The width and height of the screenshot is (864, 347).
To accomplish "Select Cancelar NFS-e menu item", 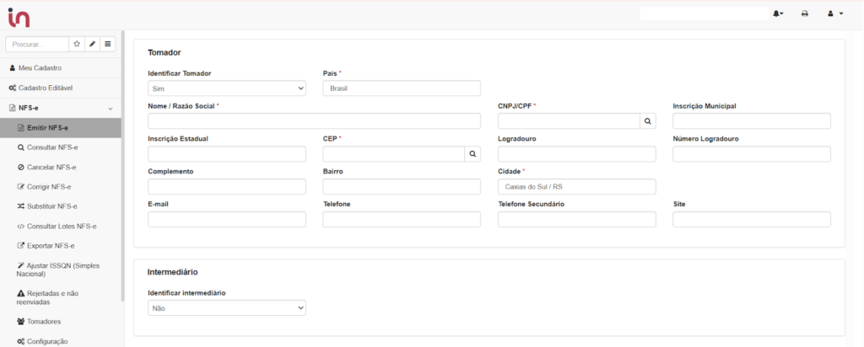I will (x=47, y=167).
